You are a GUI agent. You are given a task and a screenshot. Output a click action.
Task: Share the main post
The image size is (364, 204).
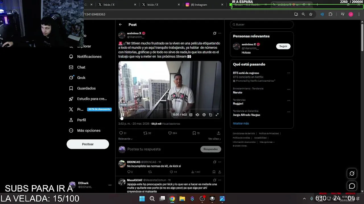pyautogui.click(x=218, y=133)
